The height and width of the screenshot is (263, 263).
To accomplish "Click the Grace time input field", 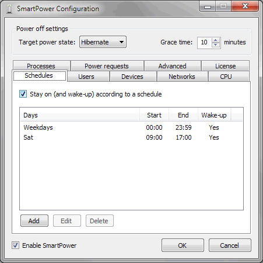I will point(205,43).
